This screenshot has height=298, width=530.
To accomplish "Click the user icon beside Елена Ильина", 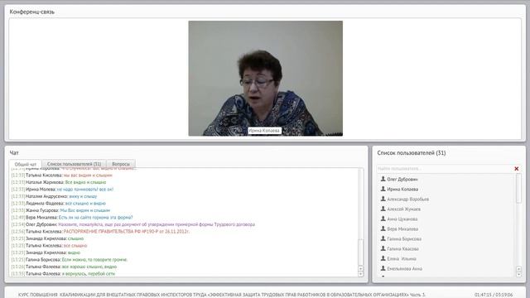I will click(x=383, y=258).
